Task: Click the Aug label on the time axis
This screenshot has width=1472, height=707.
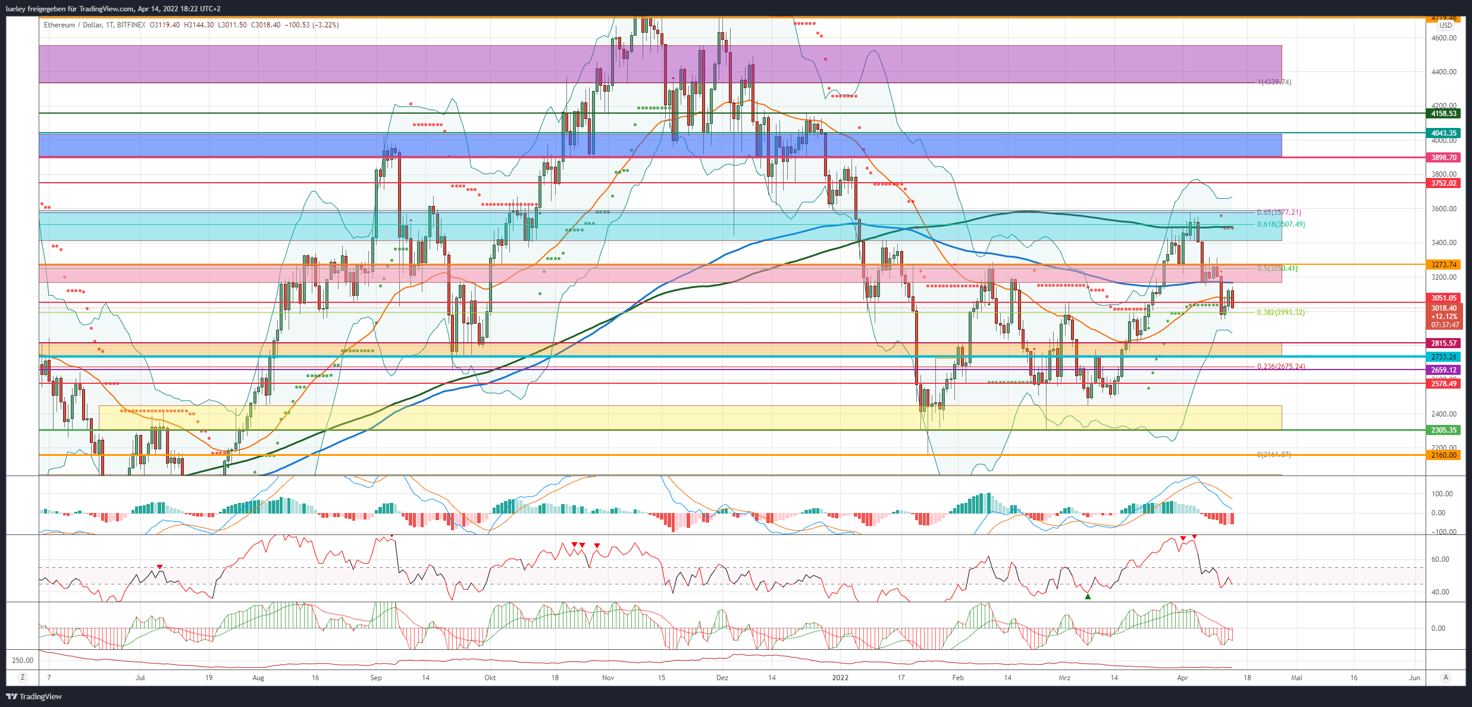Action: pyautogui.click(x=258, y=678)
